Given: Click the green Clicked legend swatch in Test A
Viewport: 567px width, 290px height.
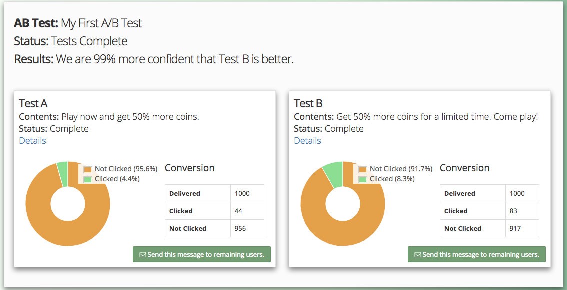Looking at the screenshot, I should pos(88,179).
